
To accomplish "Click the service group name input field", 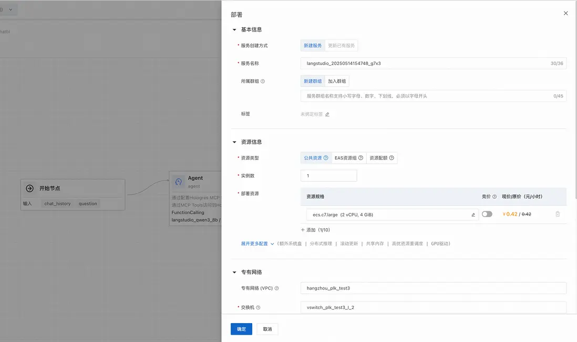I will pyautogui.click(x=433, y=96).
